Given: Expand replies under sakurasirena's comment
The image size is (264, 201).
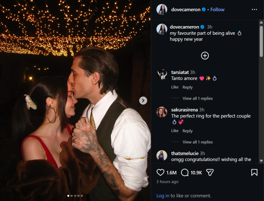Looking at the screenshot, I should click(198, 142).
